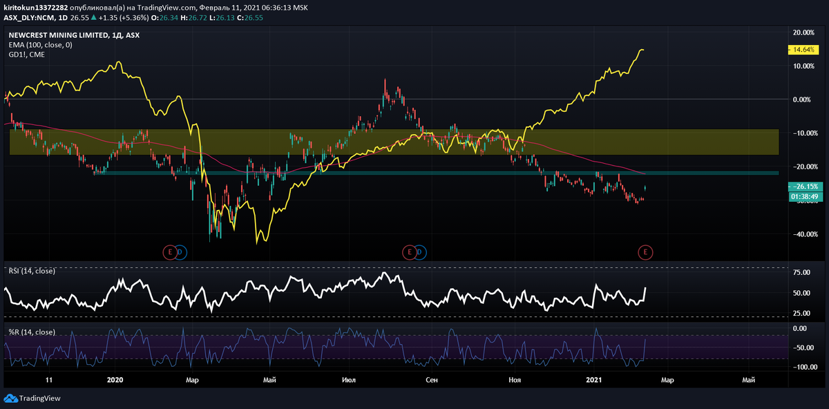Click the 20.00% axis label
This screenshot has height=409, width=829.
pos(802,32)
